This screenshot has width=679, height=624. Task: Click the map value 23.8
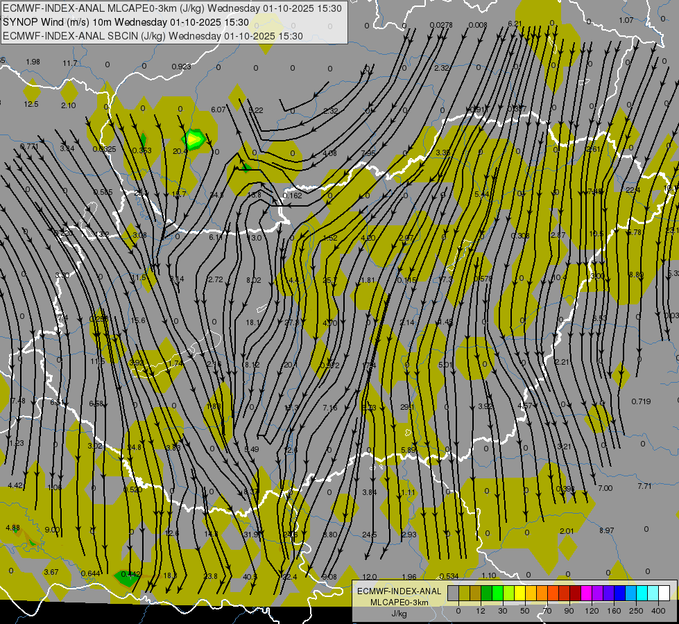210,576
